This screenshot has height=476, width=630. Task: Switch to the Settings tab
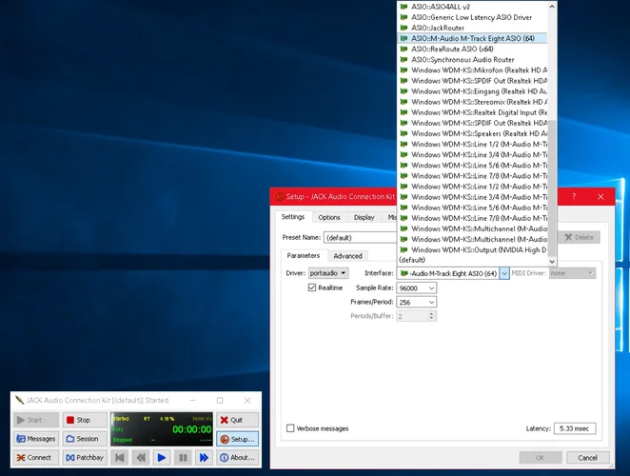293,217
